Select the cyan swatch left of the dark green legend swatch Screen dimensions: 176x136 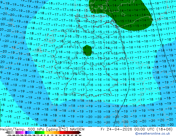34,132
